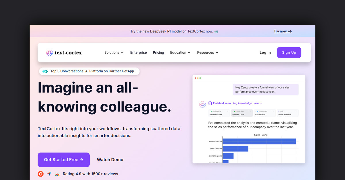Viewport: 345px width, 180px height.
Task: Click the G2 rating icon
Action: (41, 174)
